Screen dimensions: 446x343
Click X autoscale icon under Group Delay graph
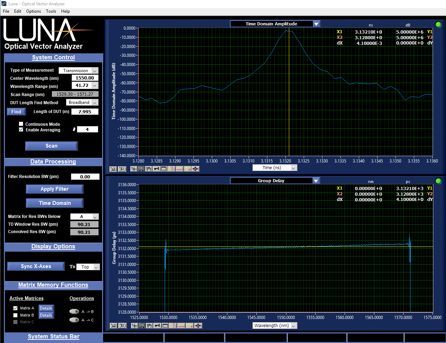coord(113,326)
